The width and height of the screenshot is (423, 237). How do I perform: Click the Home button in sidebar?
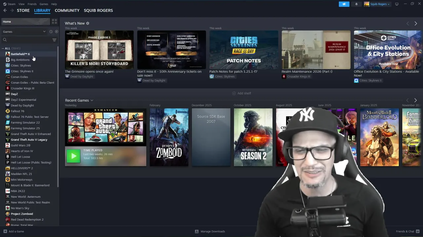click(25, 21)
